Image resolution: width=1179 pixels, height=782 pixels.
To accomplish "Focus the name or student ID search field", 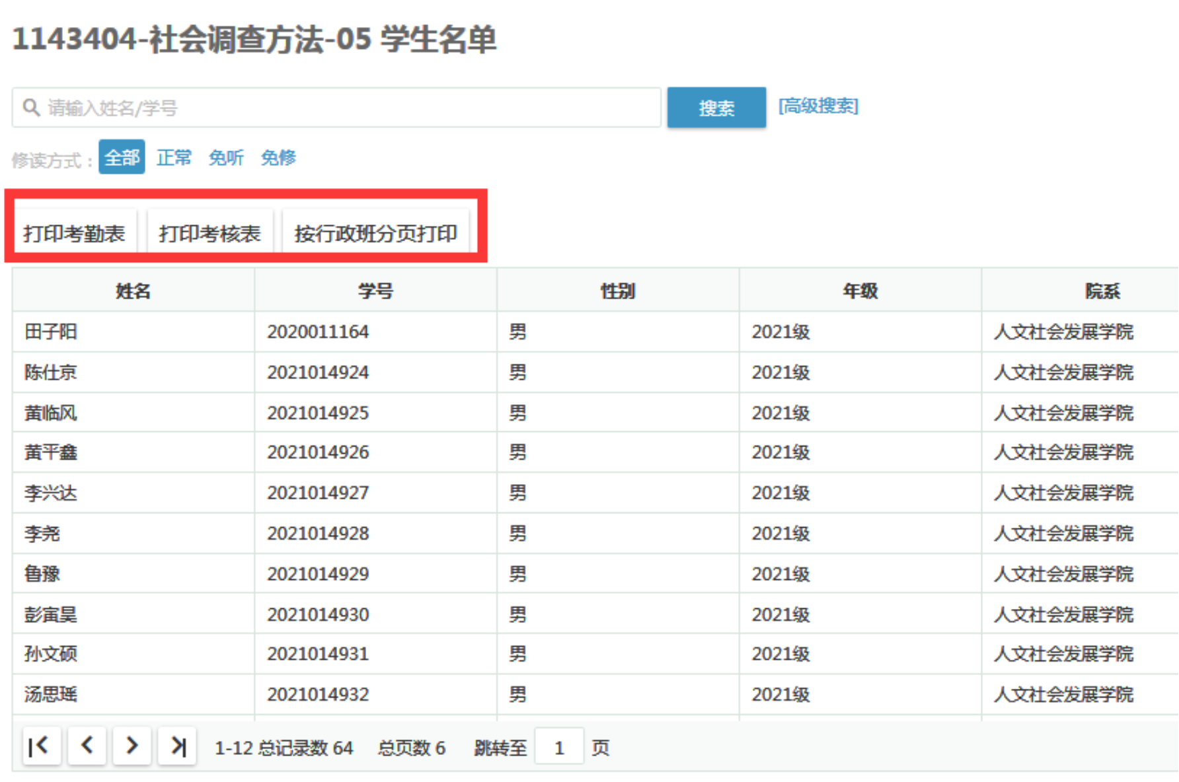I will [350, 107].
